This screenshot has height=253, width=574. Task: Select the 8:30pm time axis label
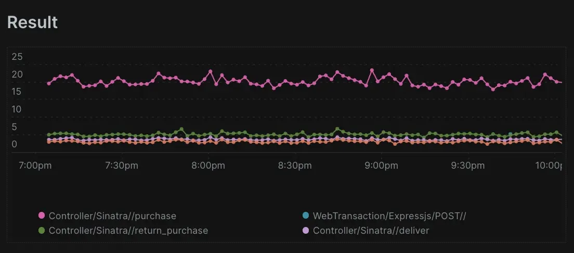pos(295,166)
